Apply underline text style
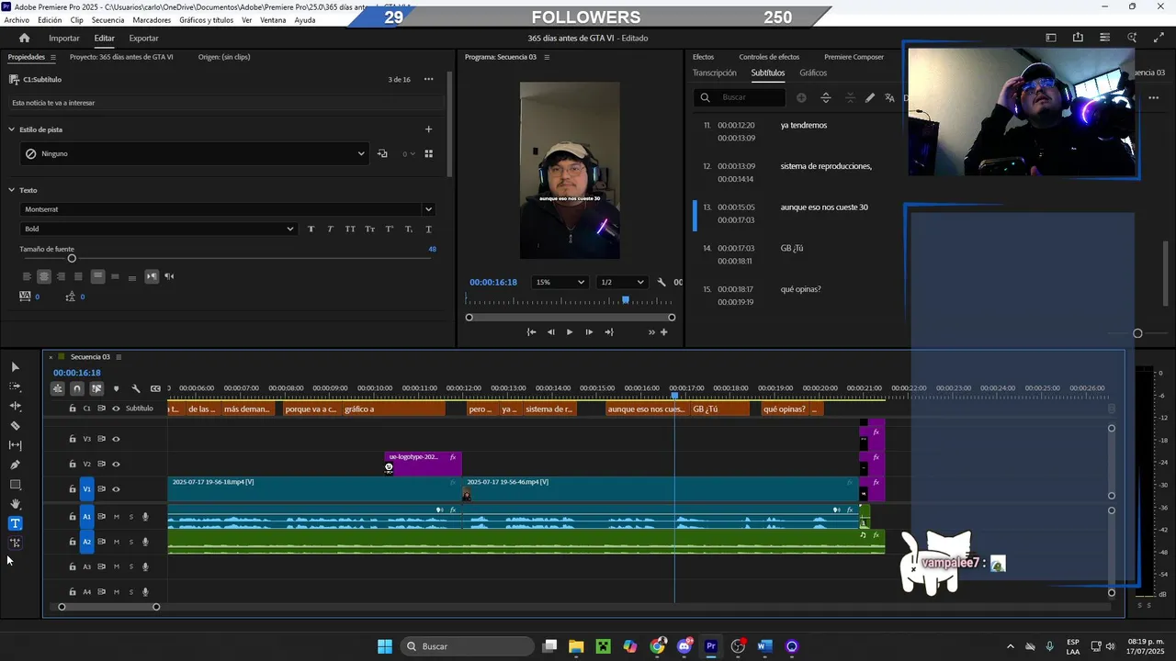This screenshot has height=661, width=1176. point(428,229)
